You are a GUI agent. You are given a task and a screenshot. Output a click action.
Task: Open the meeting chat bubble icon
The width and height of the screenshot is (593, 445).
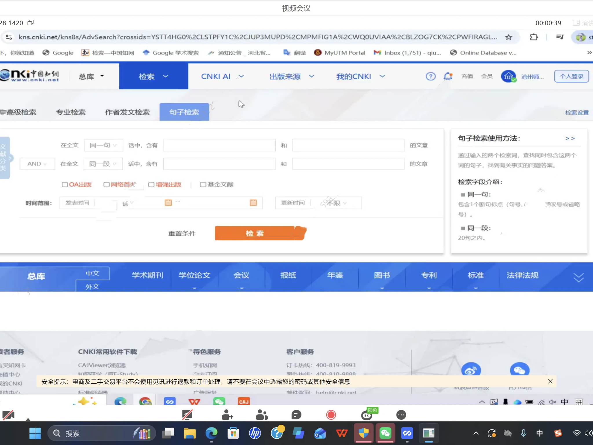click(x=296, y=415)
